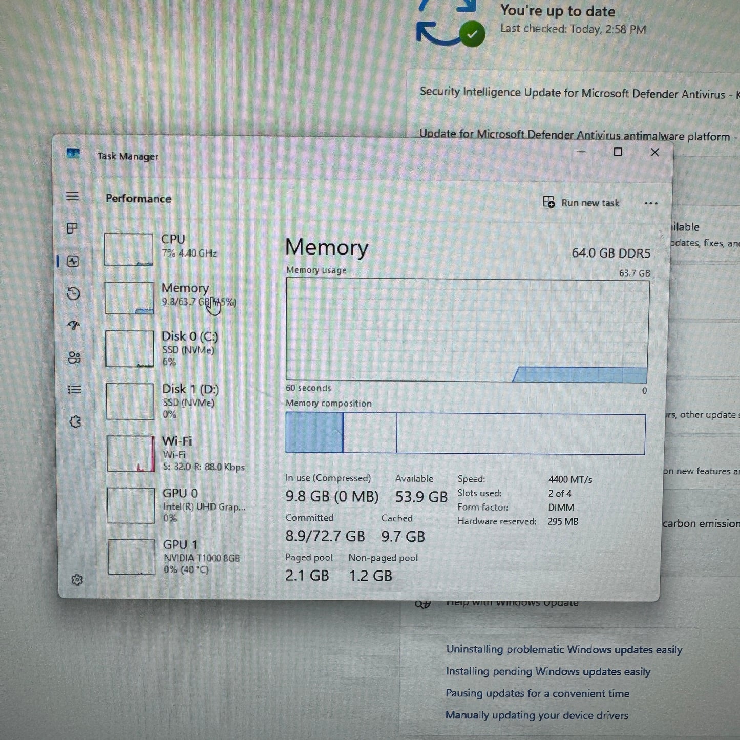The width and height of the screenshot is (740, 740).
Task: Click Defender Antivirus antimalware platform update entry
Action: click(580, 135)
